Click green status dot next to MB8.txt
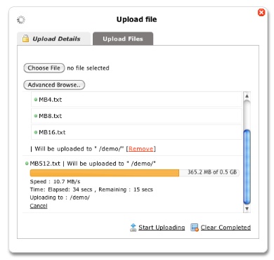The width and height of the screenshot is (274, 260). pos(36,116)
